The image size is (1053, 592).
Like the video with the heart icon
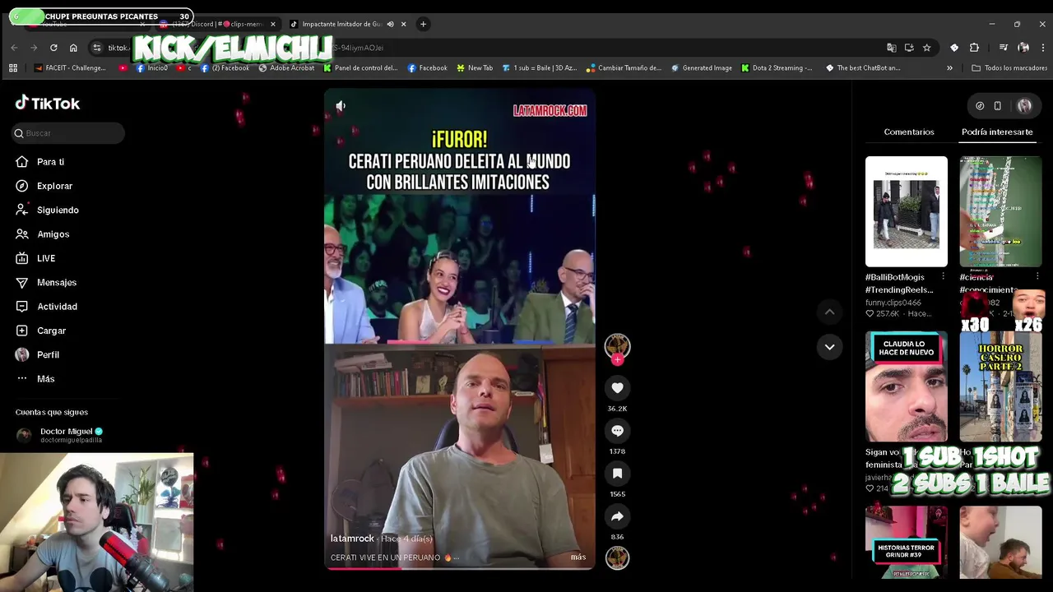pyautogui.click(x=617, y=388)
